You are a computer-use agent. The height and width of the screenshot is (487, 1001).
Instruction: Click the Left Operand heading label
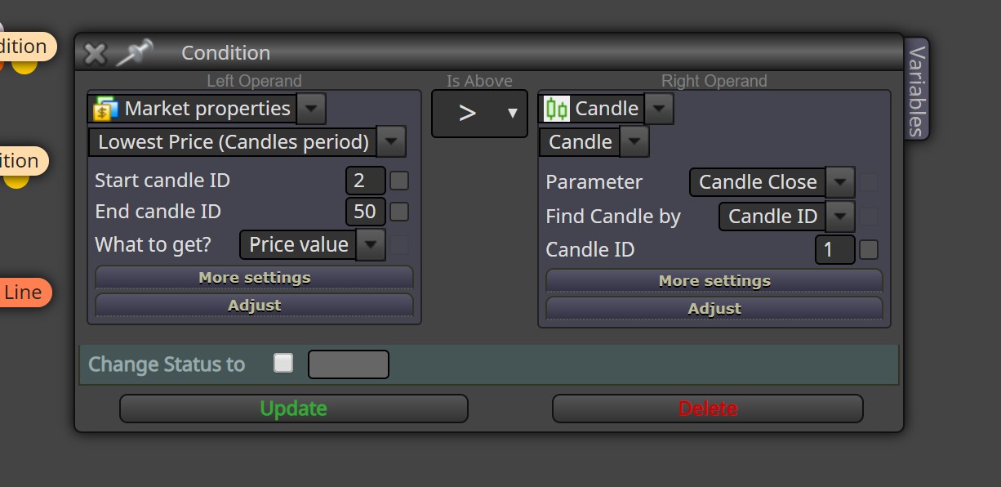point(254,81)
